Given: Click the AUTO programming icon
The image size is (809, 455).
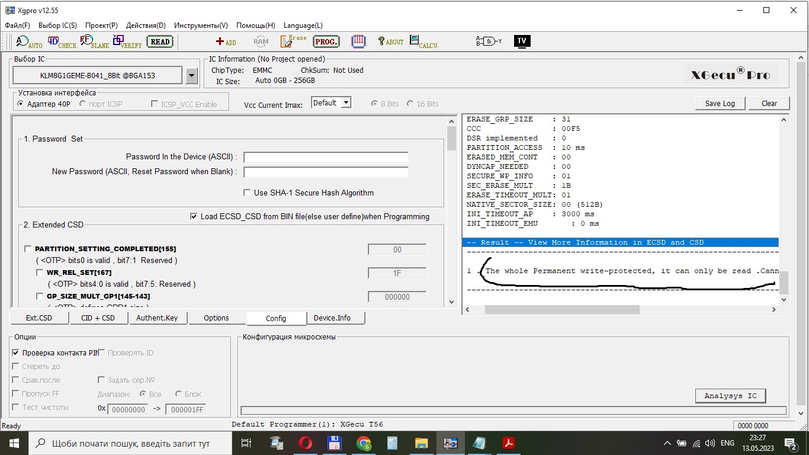Looking at the screenshot, I should [x=29, y=41].
